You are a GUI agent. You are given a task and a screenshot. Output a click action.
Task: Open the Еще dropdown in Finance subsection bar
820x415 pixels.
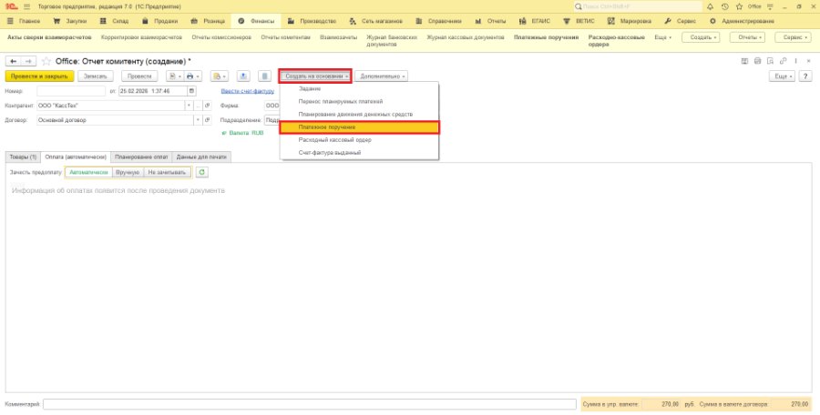(663, 37)
